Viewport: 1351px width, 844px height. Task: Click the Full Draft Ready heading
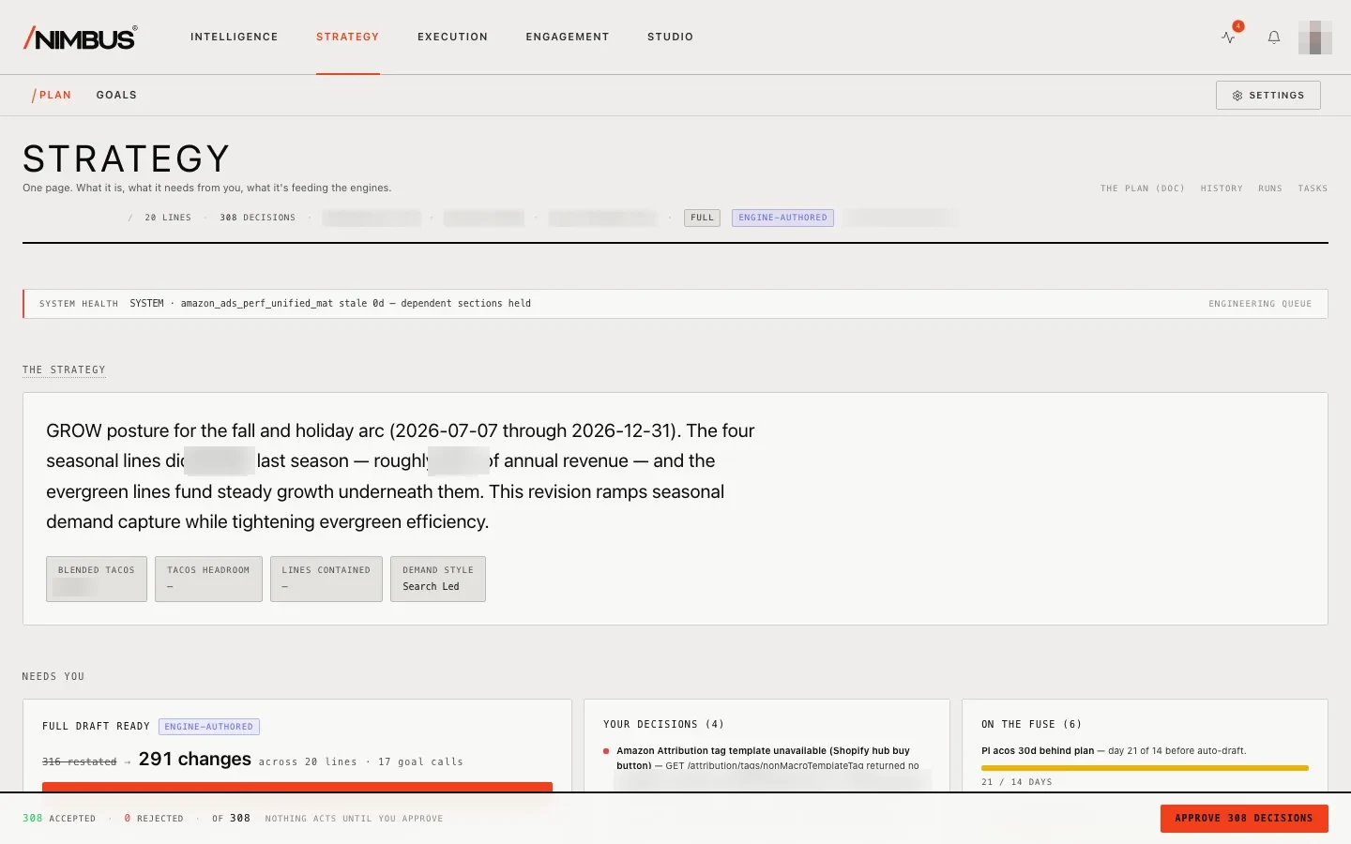tap(96, 727)
